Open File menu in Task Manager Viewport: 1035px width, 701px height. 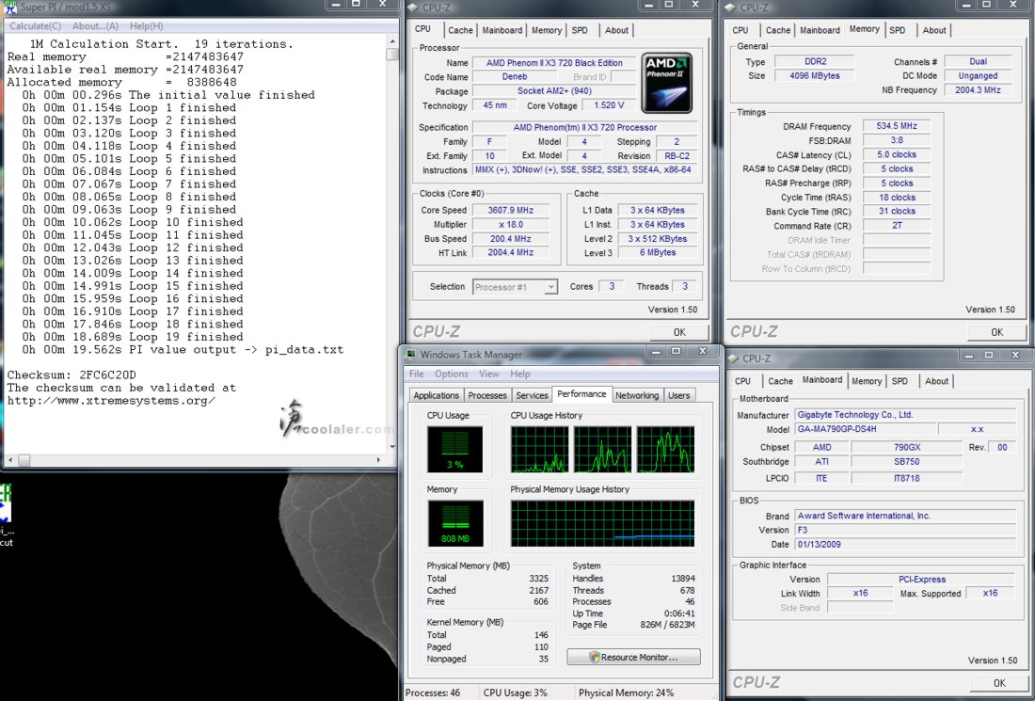tap(417, 374)
